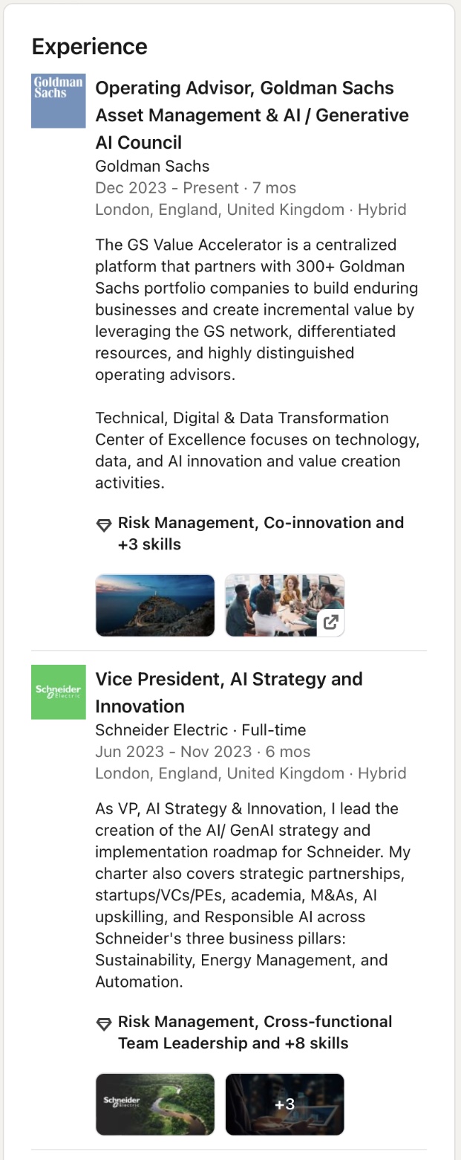Open the Schneider Electric river forest thumbnail
This screenshot has width=461, height=1160.
[155, 1104]
